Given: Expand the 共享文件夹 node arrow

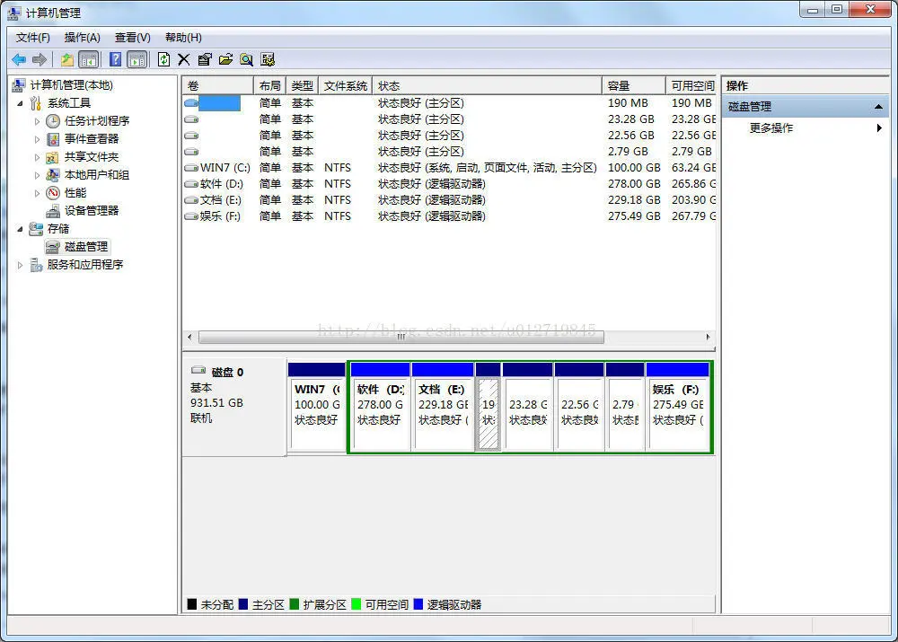Looking at the screenshot, I should click(37, 157).
